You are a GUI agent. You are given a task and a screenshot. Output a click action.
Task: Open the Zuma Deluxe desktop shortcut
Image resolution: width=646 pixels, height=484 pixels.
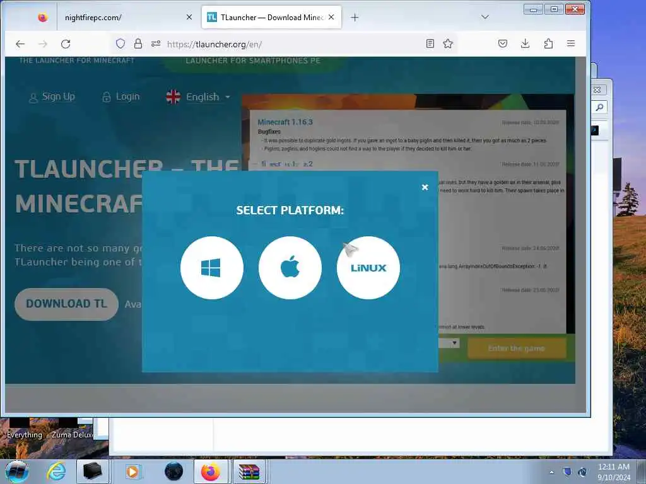(72, 429)
